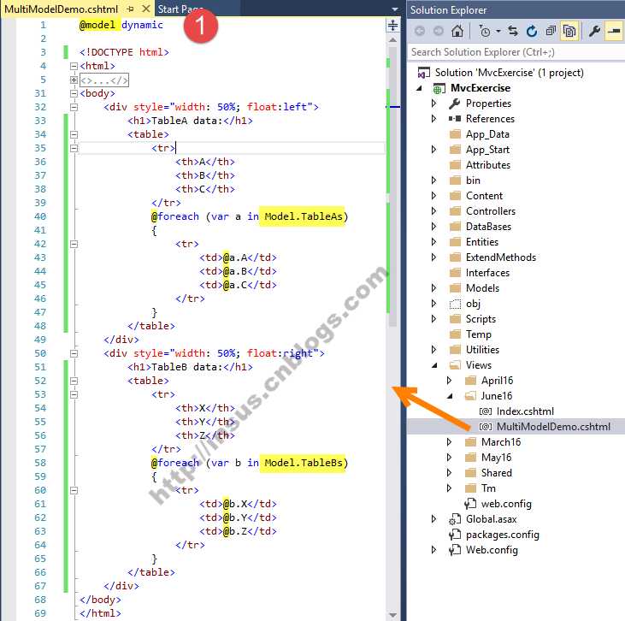Pin the MultiModelDemo.cshtml tab
Viewport: 625px width, 621px height.
coord(130,9)
